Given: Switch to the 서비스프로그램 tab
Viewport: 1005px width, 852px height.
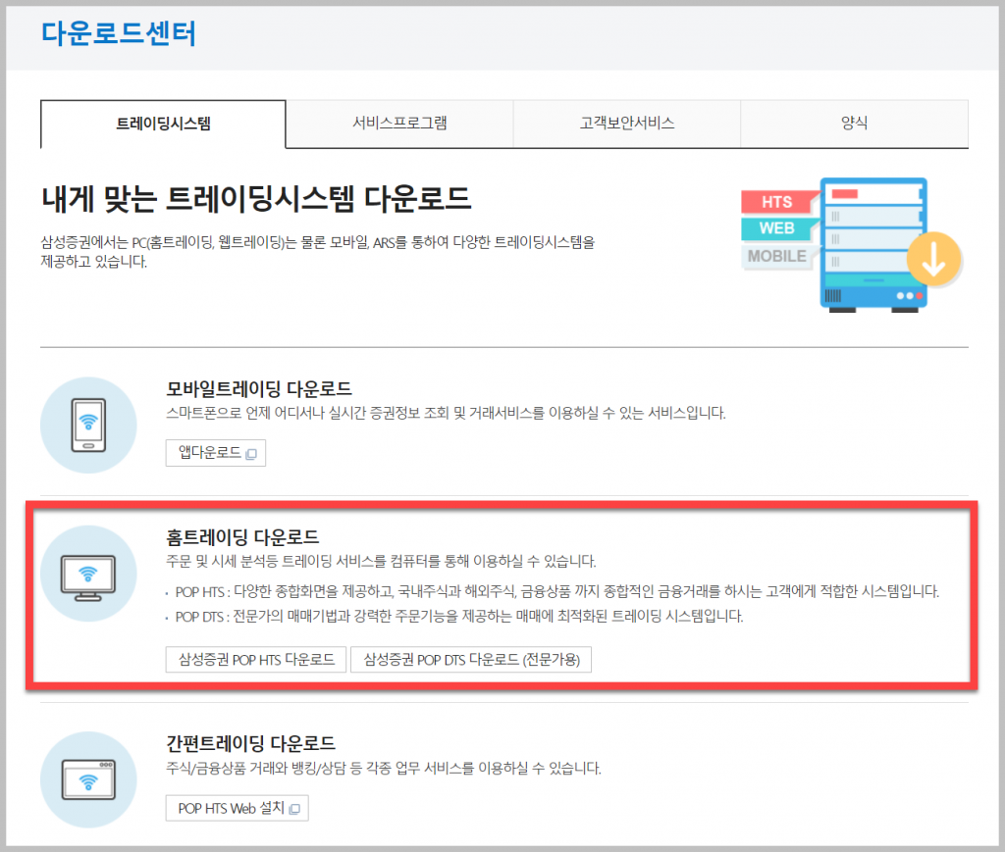Looking at the screenshot, I should (399, 123).
